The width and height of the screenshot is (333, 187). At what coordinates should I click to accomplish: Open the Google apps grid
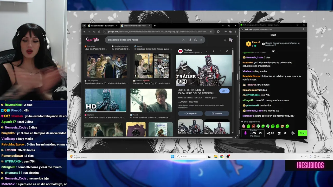225,40
